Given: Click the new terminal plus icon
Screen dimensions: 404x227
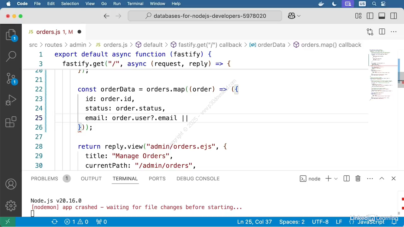Looking at the screenshot, I should [328, 178].
